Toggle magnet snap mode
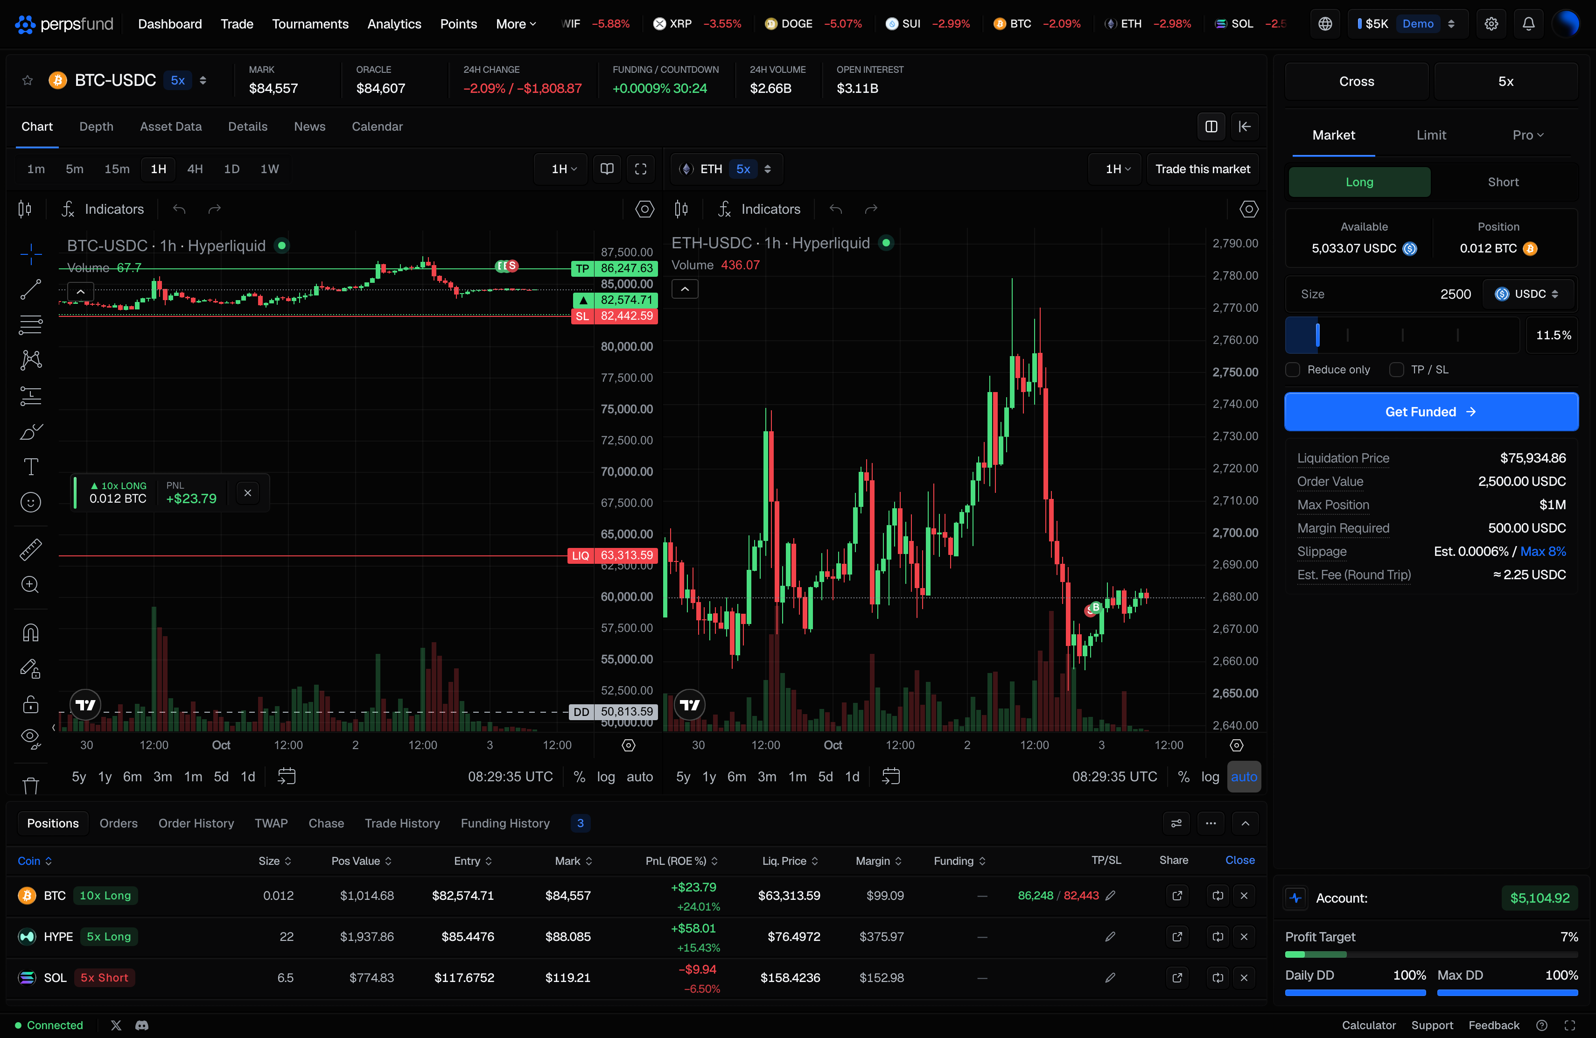The height and width of the screenshot is (1038, 1596). pyautogui.click(x=31, y=632)
